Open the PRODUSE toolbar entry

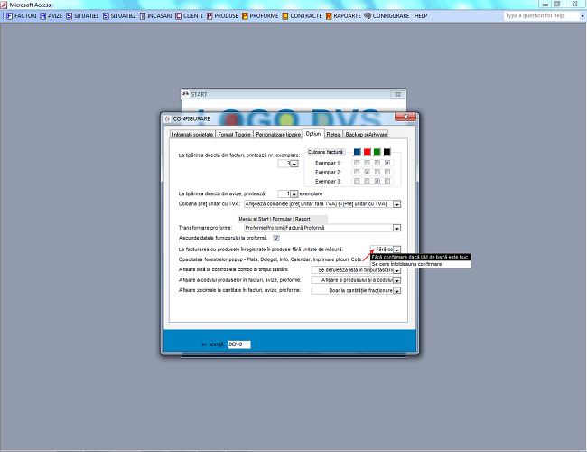click(x=222, y=15)
